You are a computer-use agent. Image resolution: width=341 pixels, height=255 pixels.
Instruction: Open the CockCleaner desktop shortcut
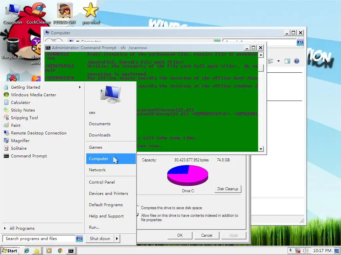(39, 13)
